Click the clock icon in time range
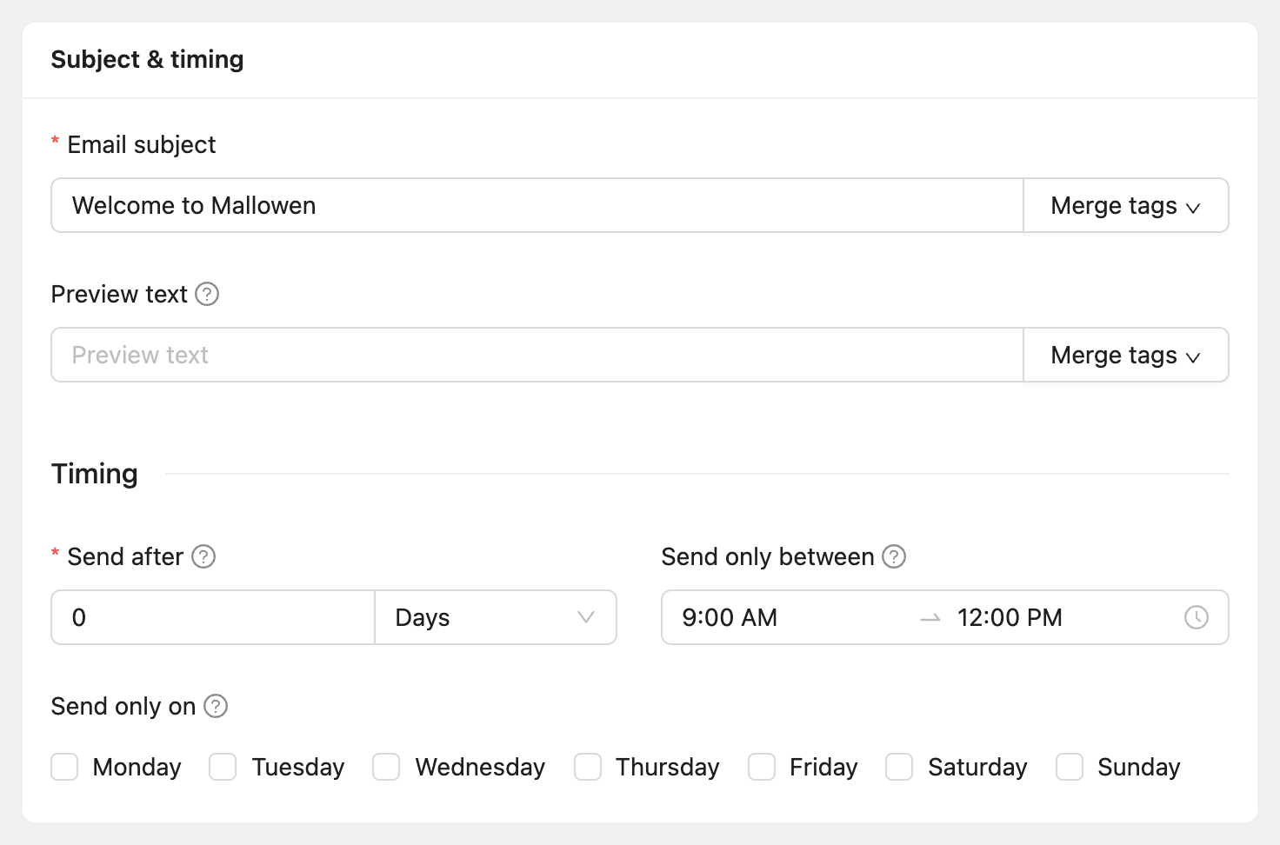Image resolution: width=1280 pixels, height=845 pixels. 1197,617
